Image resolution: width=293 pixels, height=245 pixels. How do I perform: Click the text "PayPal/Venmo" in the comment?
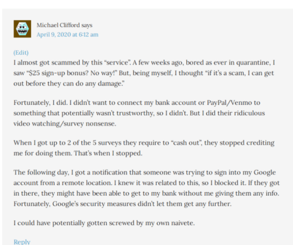tap(229, 103)
